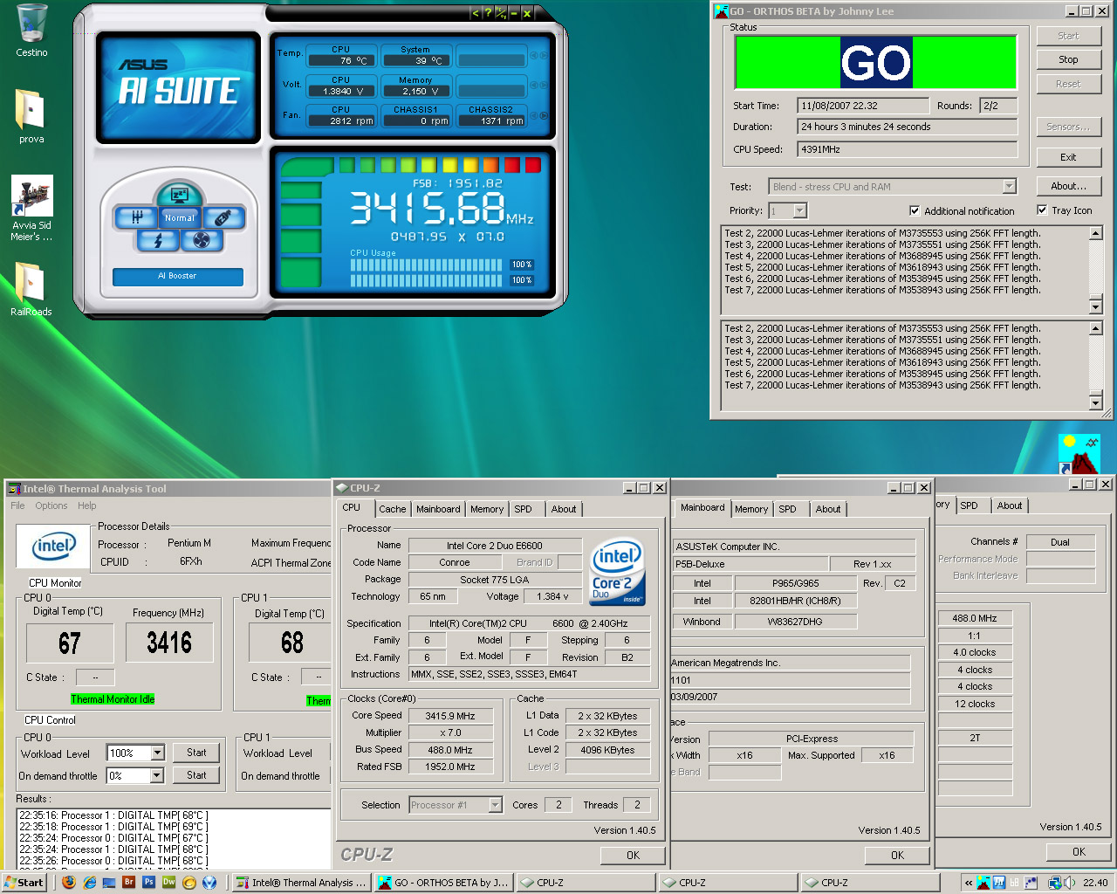
Task: Click the AI Booster bar in AI Suite
Action: click(x=177, y=276)
